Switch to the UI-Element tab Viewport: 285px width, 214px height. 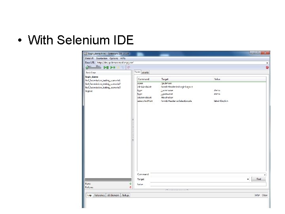pyautogui.click(x=113, y=195)
